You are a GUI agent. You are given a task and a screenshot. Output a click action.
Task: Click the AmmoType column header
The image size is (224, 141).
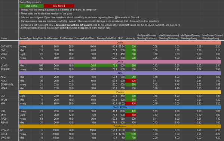click(x=25, y=38)
